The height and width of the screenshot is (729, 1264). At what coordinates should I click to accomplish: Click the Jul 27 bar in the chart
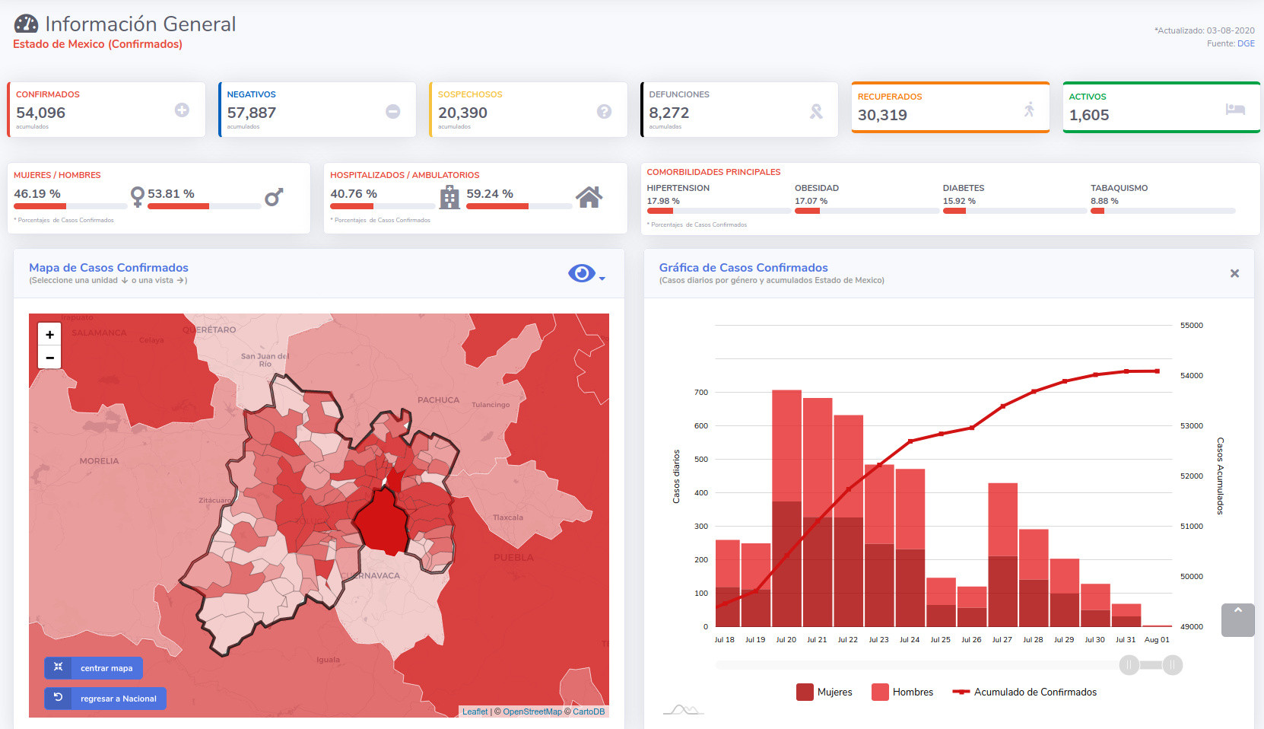pos(1002,555)
